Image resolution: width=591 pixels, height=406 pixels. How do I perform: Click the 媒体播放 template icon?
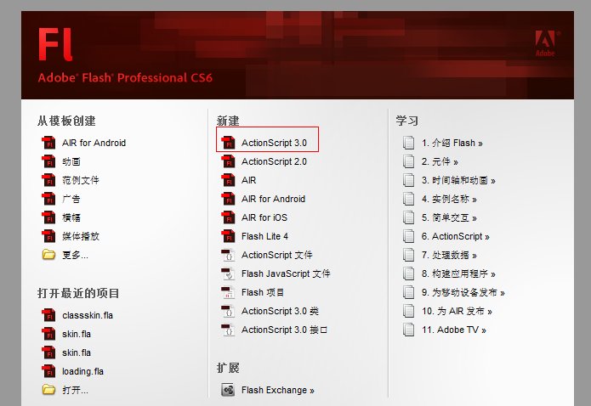48,236
